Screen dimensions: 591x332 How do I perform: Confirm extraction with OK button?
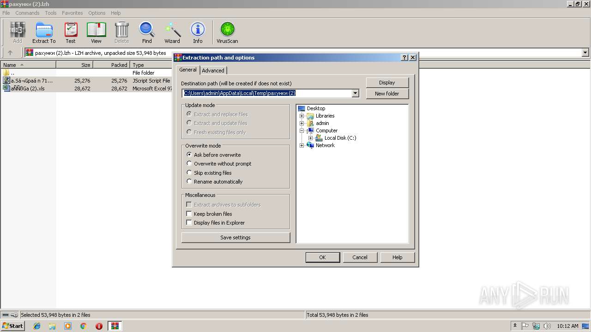322,257
